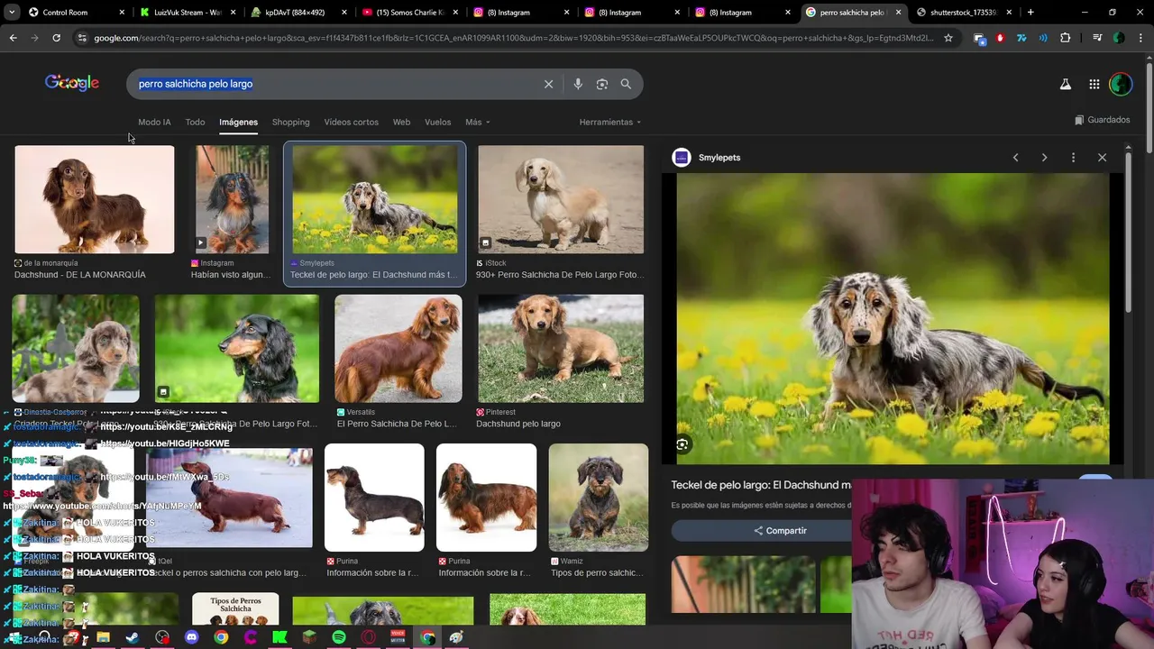
Task: Open Discord from the taskbar
Action: coord(191,637)
